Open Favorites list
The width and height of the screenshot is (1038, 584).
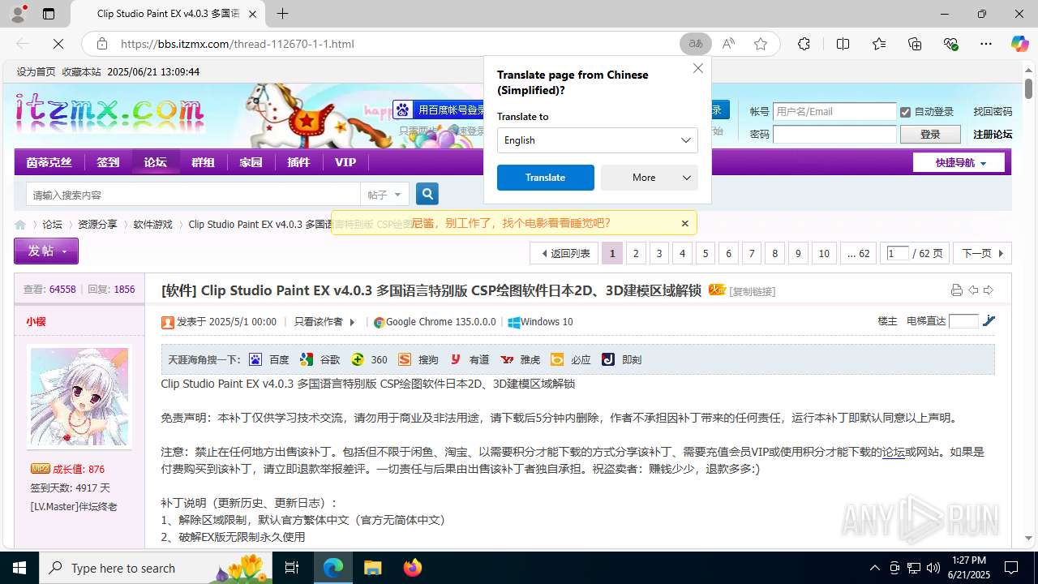click(x=879, y=44)
